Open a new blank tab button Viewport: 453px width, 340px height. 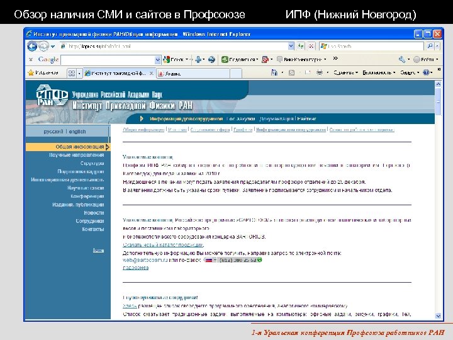[236, 74]
